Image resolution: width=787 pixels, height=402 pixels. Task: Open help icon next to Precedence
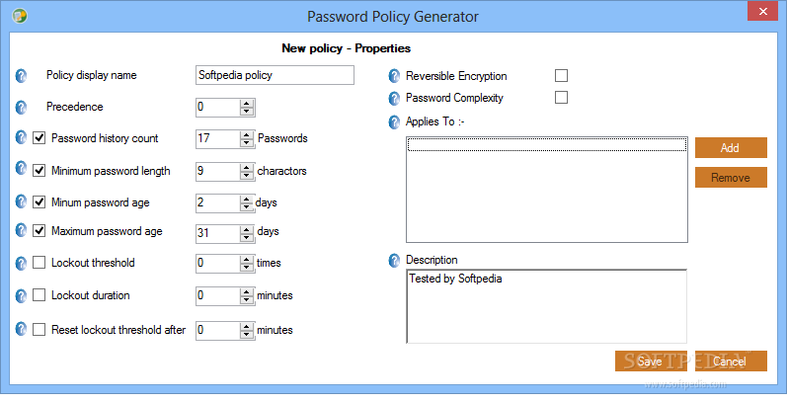[21, 107]
